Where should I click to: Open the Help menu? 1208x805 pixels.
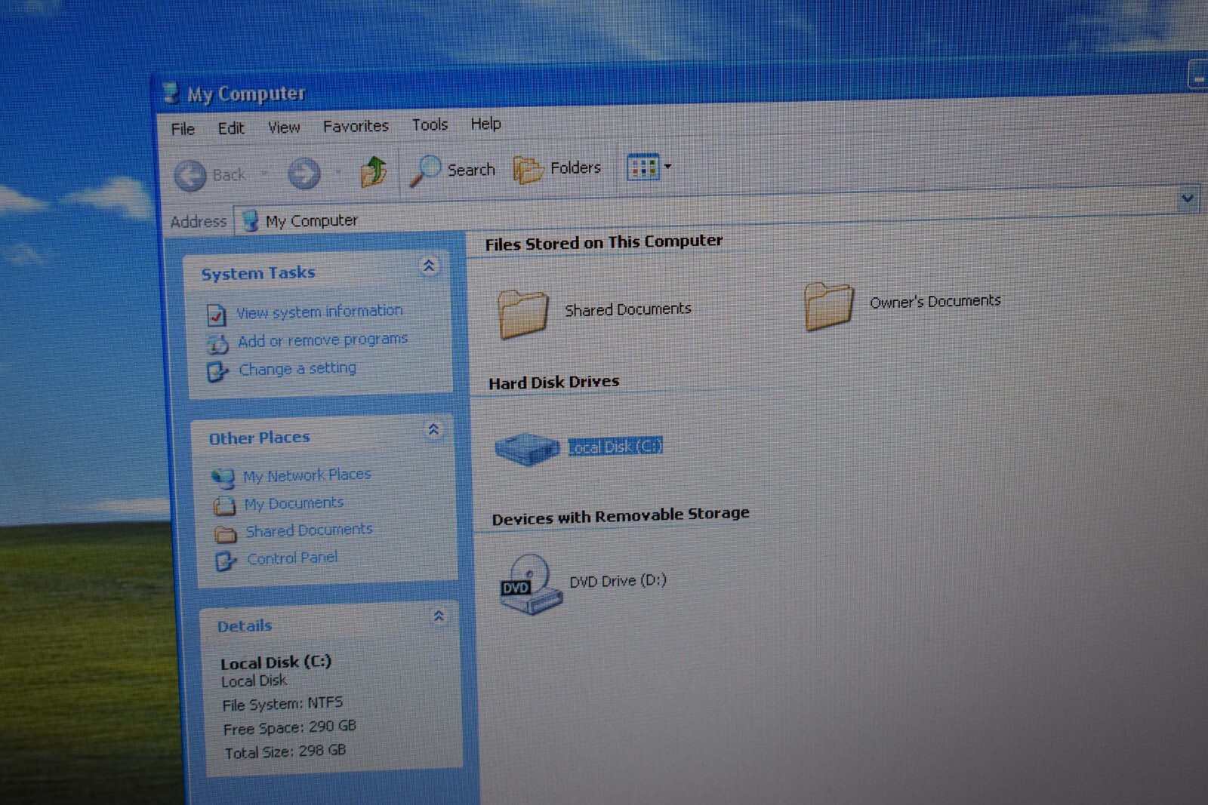coord(485,123)
